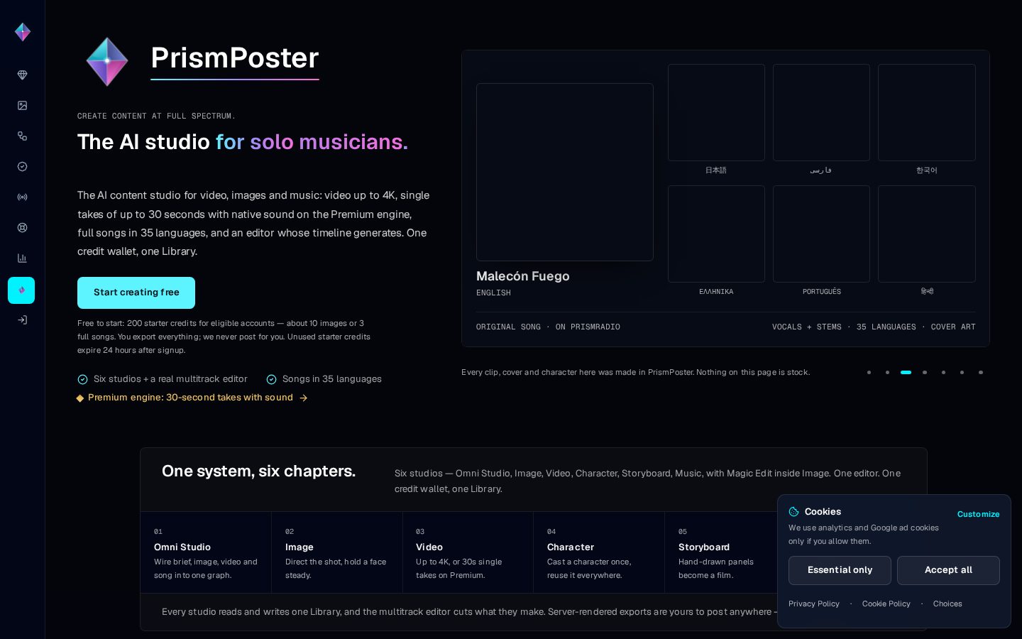
Task: Click the PrismPoster logo atop the sidebar
Action: click(x=23, y=32)
